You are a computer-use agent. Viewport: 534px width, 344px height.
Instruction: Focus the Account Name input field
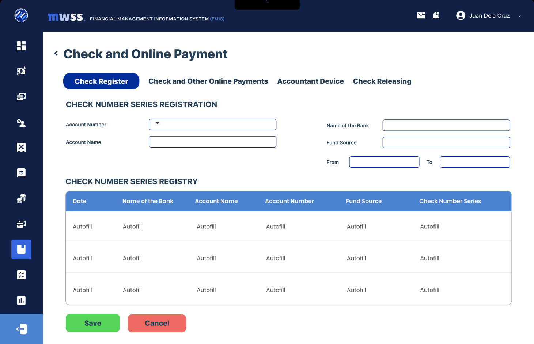pyautogui.click(x=212, y=142)
